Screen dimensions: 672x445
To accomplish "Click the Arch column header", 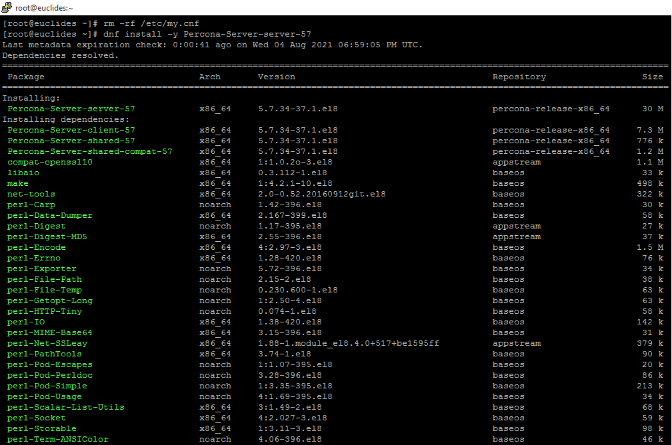I will pyautogui.click(x=209, y=77).
